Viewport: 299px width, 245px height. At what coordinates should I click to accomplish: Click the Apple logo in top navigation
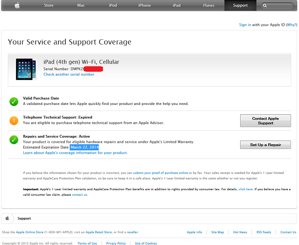17,5
